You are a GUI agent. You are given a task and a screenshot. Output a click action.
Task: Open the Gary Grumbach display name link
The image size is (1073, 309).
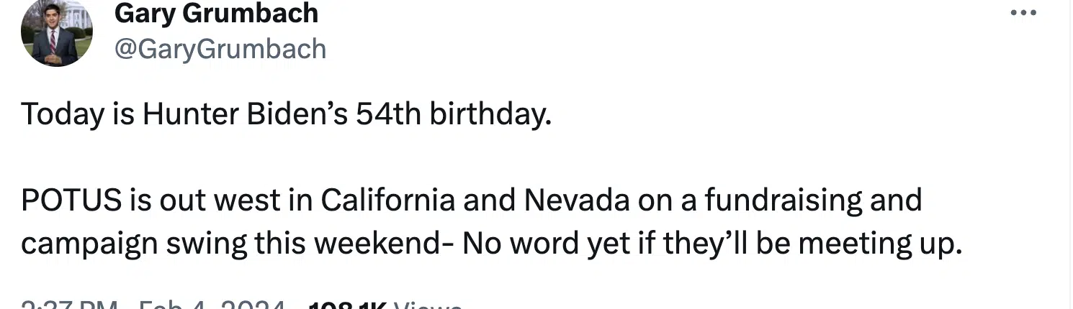pos(216,12)
